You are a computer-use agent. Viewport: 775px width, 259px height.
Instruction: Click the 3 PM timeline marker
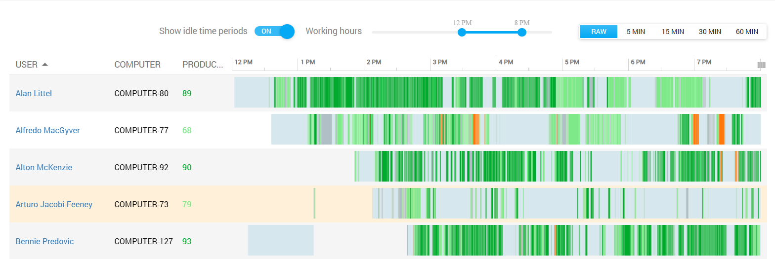click(439, 62)
